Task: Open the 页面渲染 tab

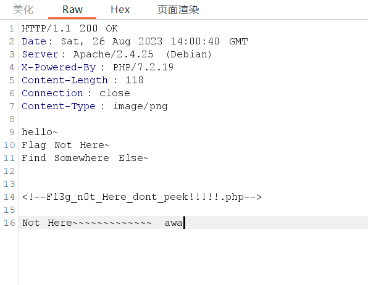Action: 178,10
